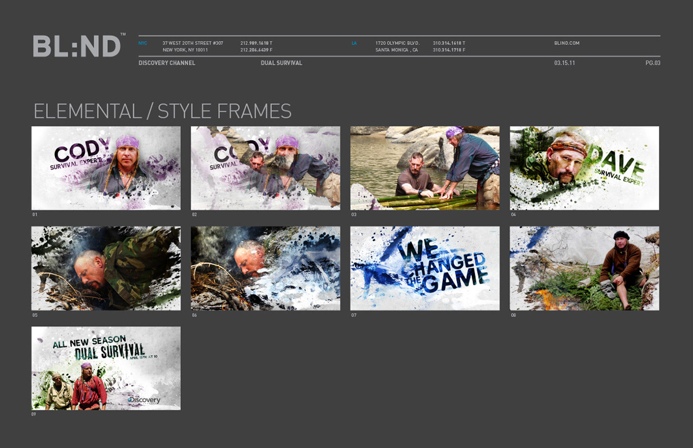693x448 pixels.
Task: Click the Elemental / Style Frames heading
Action: point(162,111)
